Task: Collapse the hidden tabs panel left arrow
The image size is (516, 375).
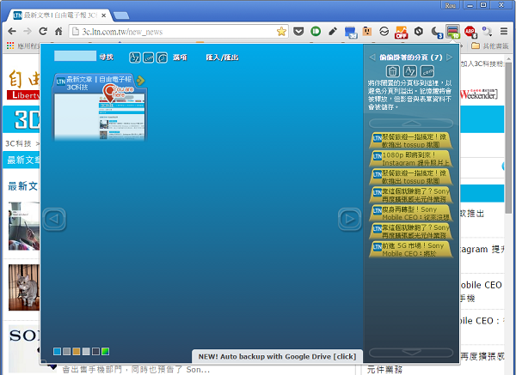Action: [x=372, y=57]
